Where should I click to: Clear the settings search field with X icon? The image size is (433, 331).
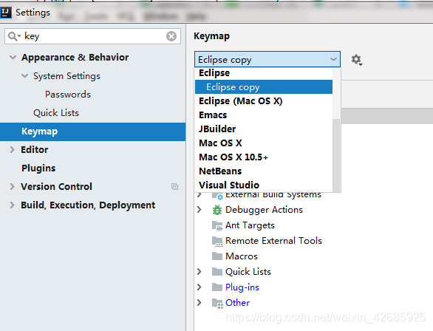pos(171,36)
